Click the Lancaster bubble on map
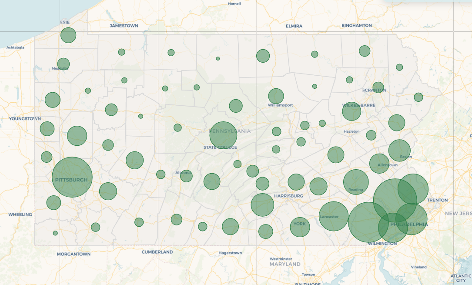This screenshot has width=472, height=285. click(334, 216)
